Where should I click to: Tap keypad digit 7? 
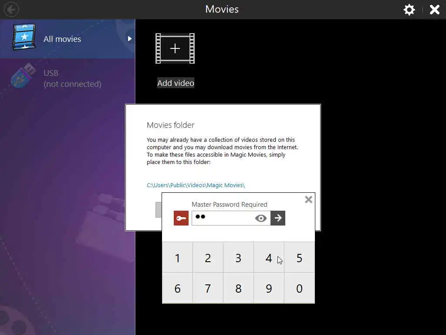pyautogui.click(x=208, y=288)
